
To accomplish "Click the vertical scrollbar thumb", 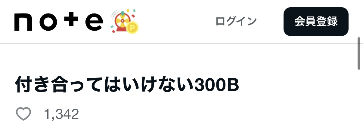I will (x=359, y=53).
